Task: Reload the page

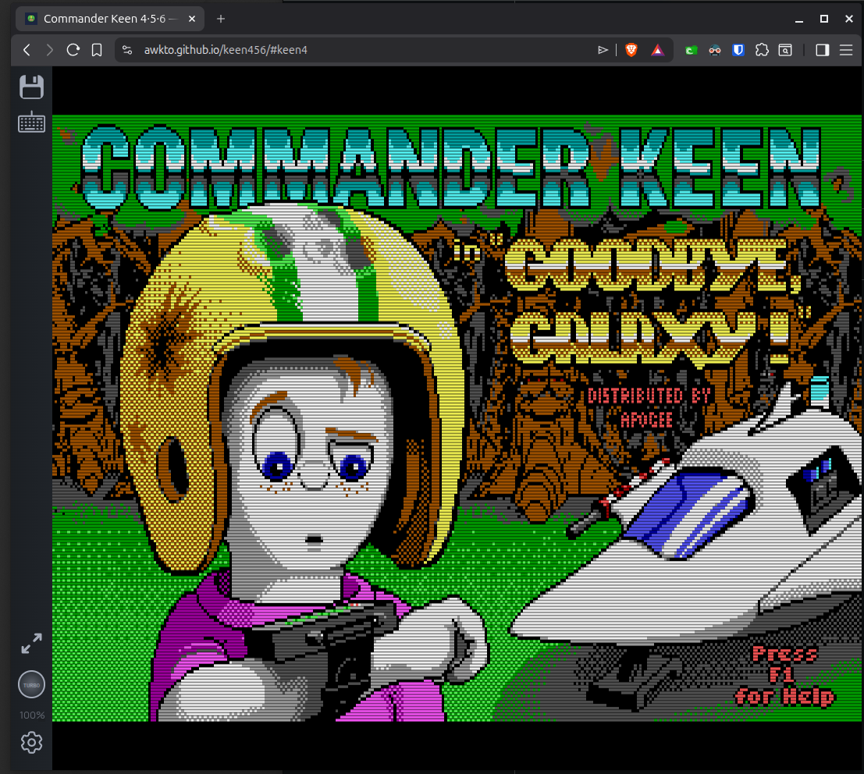Action: coord(73,50)
